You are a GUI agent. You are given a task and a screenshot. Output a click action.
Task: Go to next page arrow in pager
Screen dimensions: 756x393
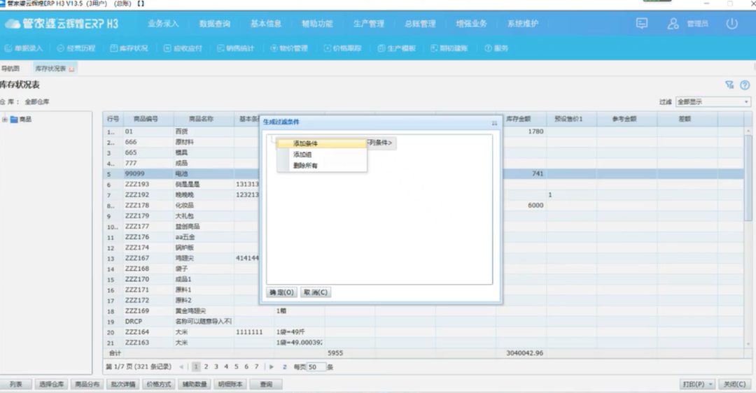point(272,367)
